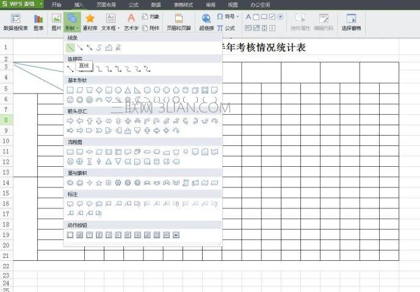Switch to the 数据 ribbon tab
The height and width of the screenshot is (292, 420).
156,4
